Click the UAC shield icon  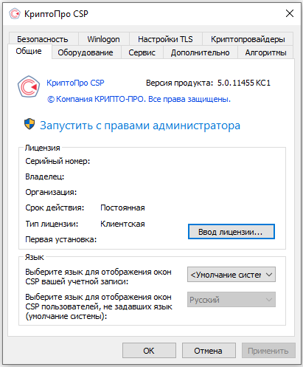tap(29, 124)
